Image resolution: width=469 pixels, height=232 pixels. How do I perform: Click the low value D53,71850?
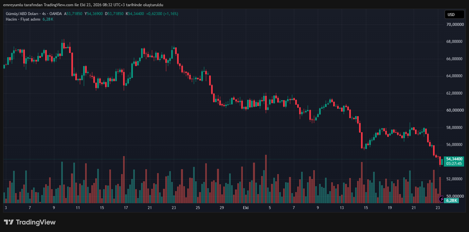coord(114,14)
